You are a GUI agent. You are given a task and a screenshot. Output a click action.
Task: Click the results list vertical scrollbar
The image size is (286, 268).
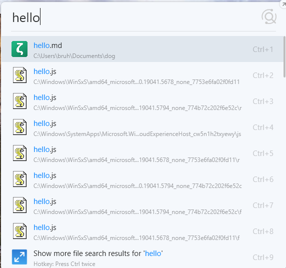pos(284,57)
